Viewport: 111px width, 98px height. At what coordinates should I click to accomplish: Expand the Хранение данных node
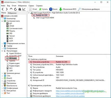(2, 73)
